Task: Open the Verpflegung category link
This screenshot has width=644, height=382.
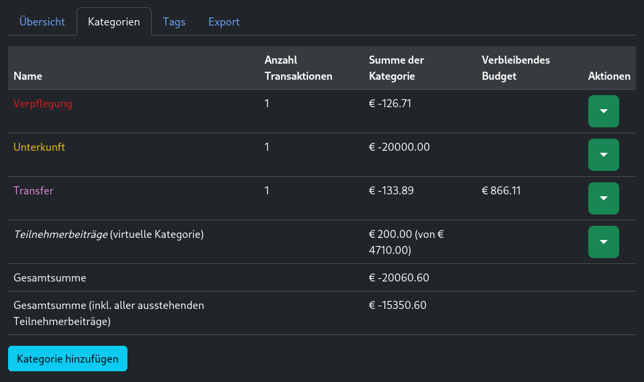Action: (x=43, y=104)
